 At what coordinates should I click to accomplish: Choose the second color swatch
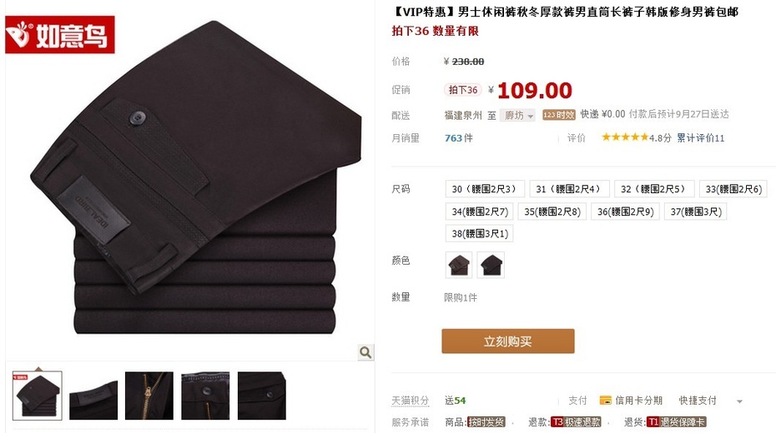(x=491, y=265)
